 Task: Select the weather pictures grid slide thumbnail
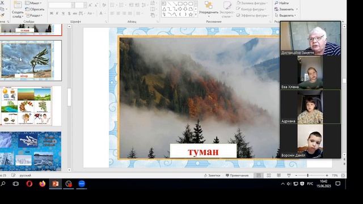pos(31,106)
